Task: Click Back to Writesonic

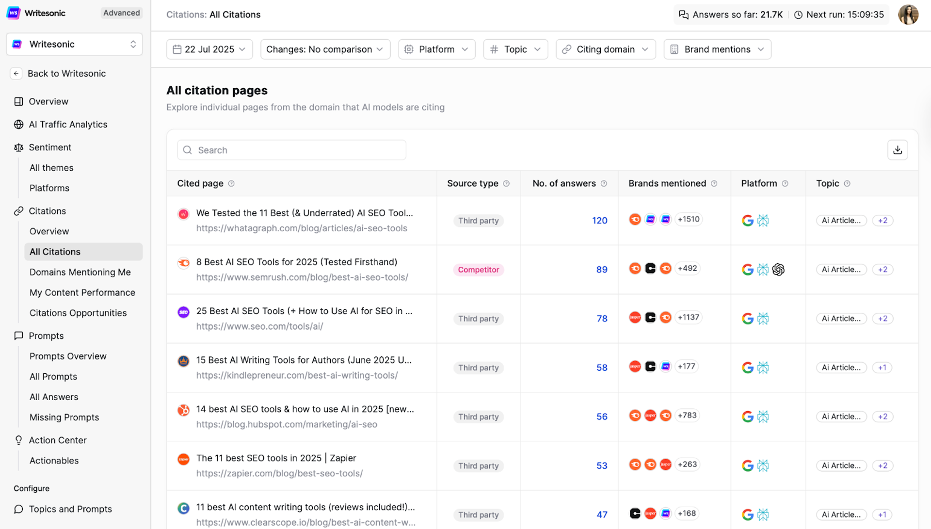Action: (x=66, y=73)
